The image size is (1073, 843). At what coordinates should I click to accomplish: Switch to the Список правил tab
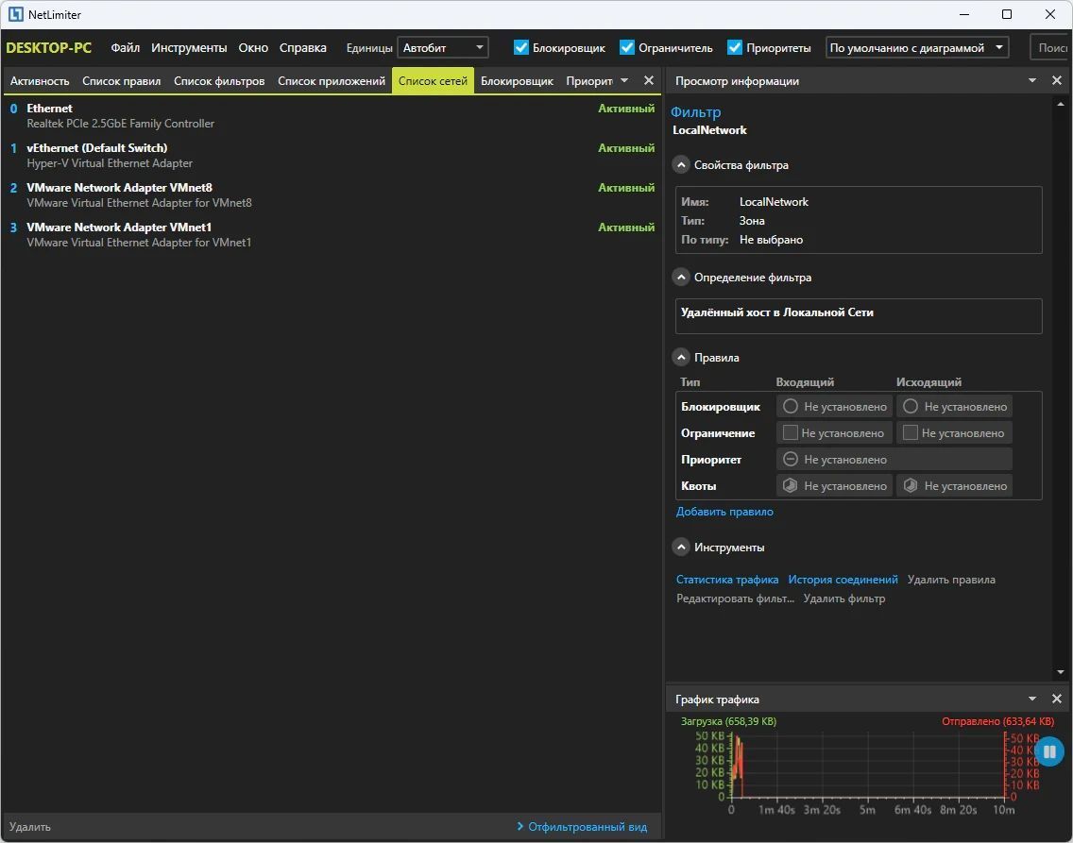(121, 80)
